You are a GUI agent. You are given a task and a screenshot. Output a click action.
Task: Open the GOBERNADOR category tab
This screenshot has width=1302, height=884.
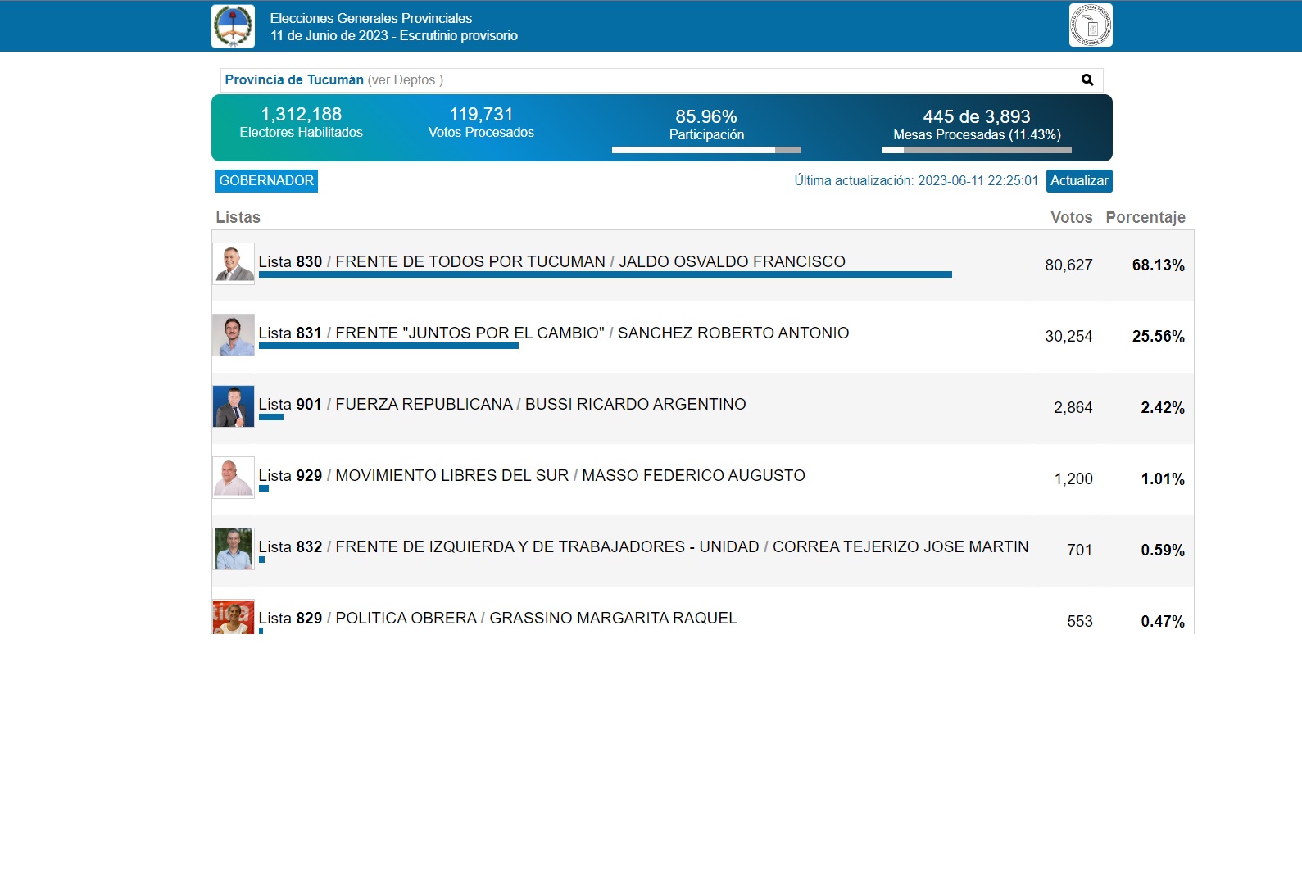coord(266,181)
